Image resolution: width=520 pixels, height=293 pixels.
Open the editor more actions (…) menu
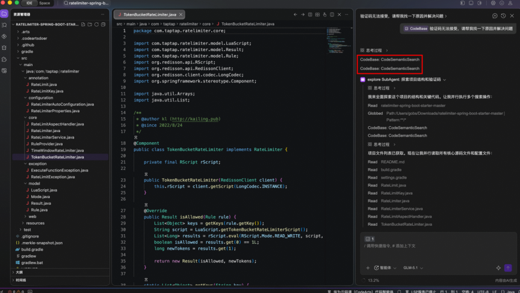347,14
